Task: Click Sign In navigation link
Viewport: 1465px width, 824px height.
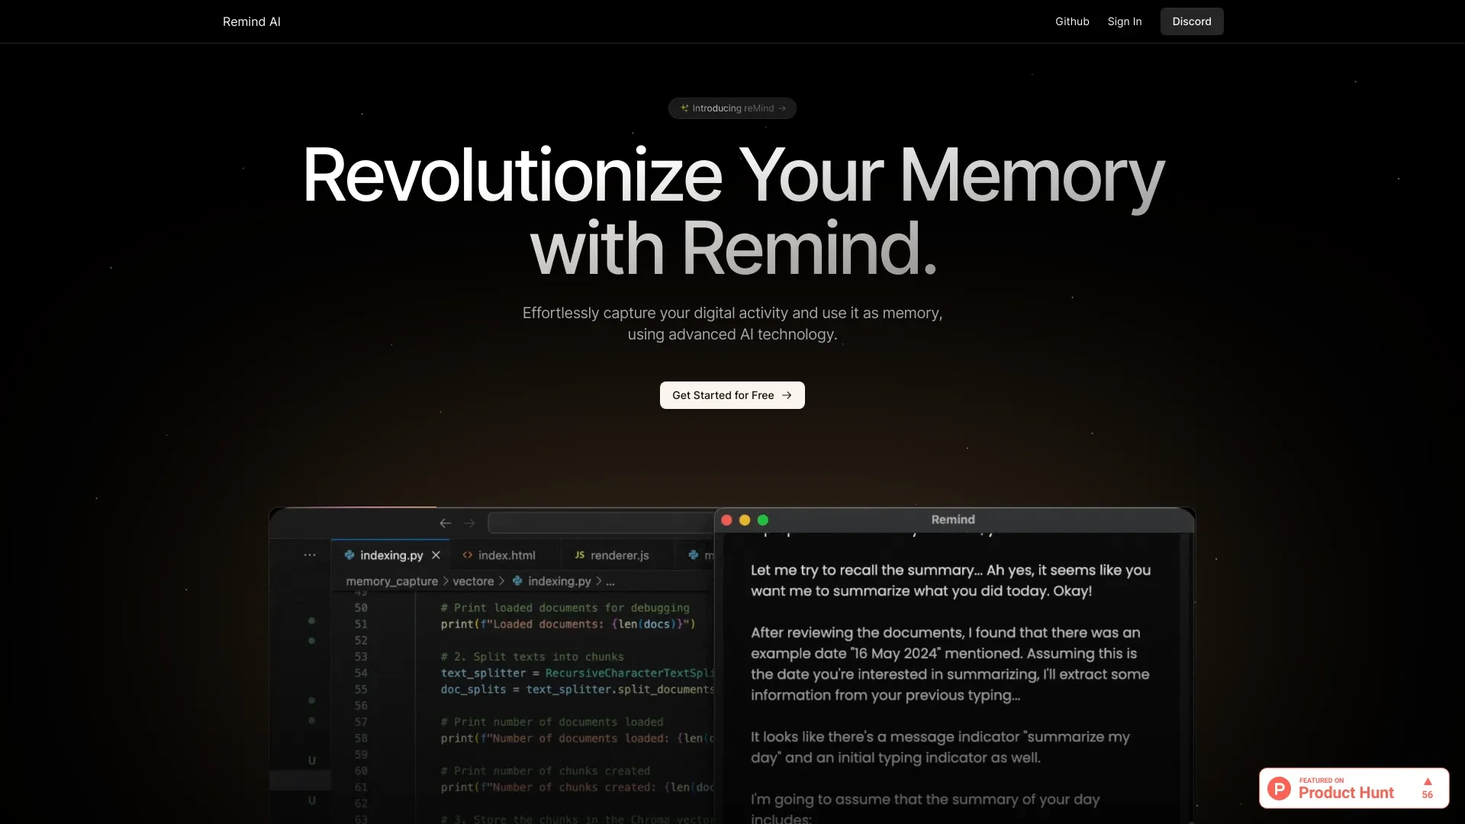Action: click(1124, 21)
